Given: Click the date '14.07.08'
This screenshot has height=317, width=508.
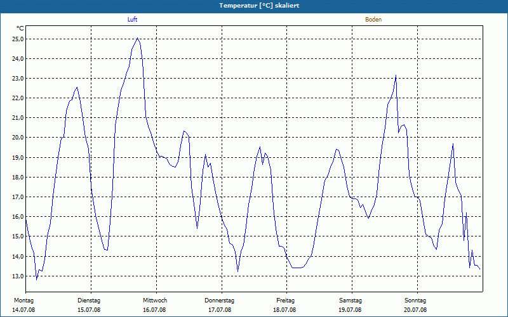Looking at the screenshot, I should point(23,310).
